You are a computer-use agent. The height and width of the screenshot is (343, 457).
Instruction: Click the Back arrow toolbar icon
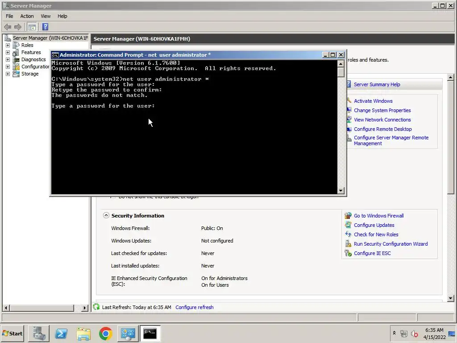(8, 27)
